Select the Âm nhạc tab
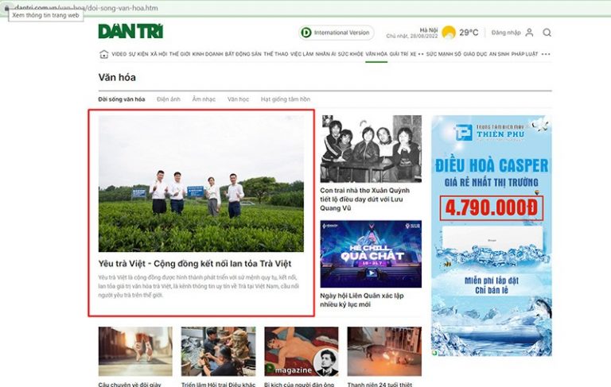Viewport: 611px width, 387px height. (204, 99)
